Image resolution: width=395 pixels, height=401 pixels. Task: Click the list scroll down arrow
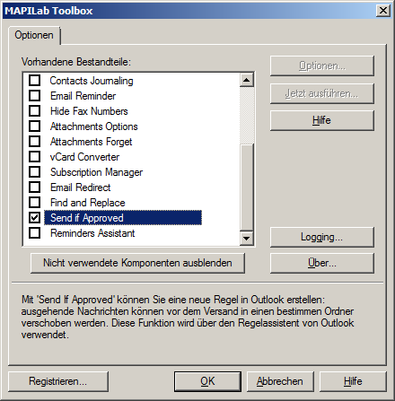click(247, 239)
